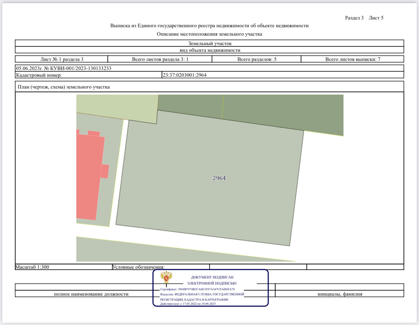Click the 'Лист 5' page label
The height and width of the screenshot is (325, 419).
(376, 18)
